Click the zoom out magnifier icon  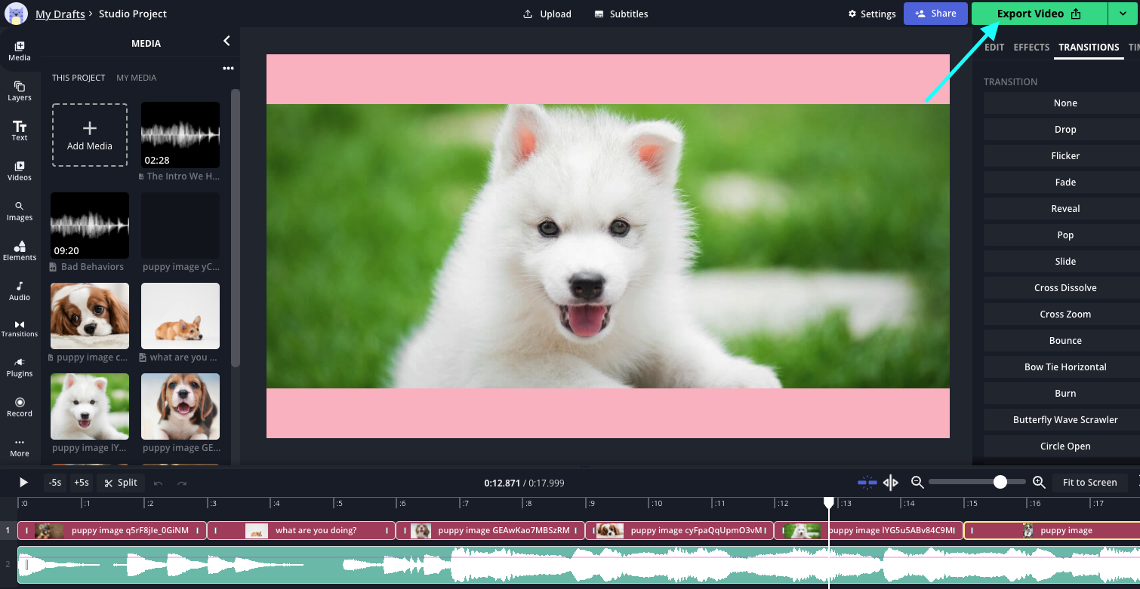tap(917, 483)
